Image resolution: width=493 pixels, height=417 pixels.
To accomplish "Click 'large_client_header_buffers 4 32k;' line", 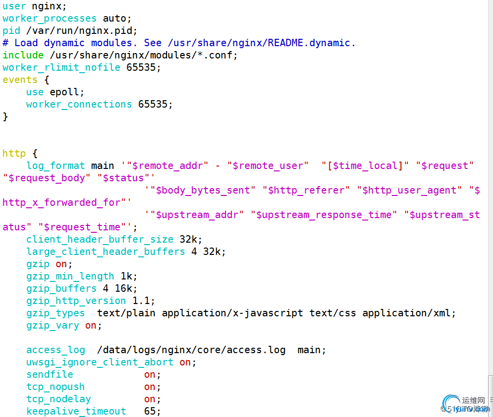I will pos(126,251).
